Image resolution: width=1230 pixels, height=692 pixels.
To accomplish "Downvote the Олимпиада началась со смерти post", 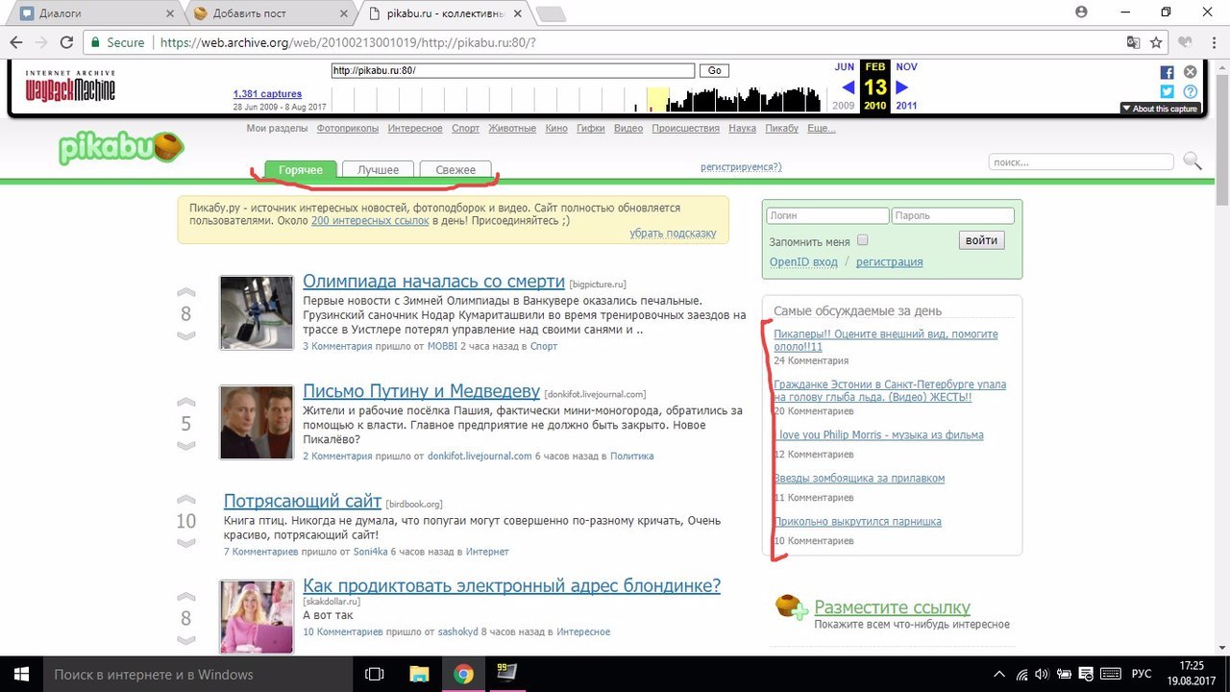I will click(x=186, y=335).
